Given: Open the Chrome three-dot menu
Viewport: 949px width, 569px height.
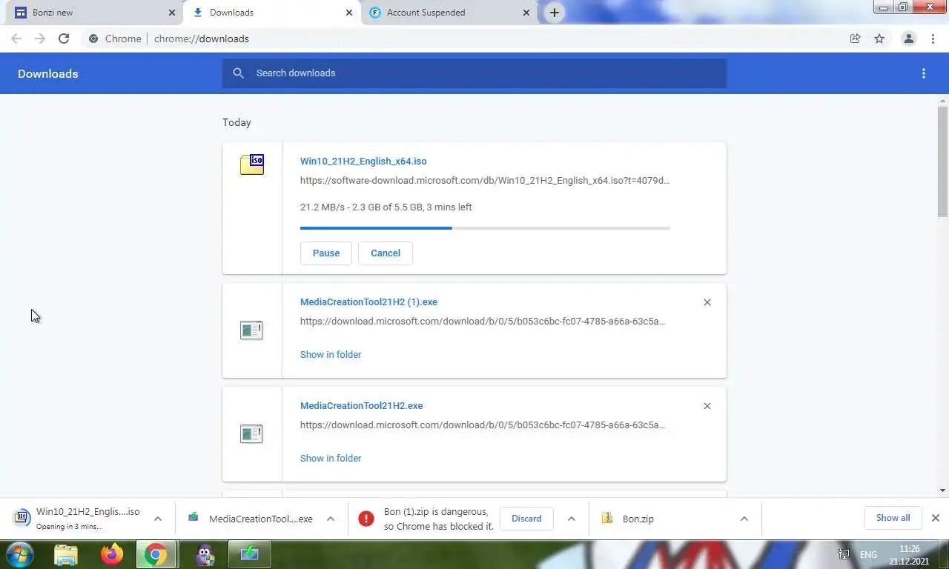Looking at the screenshot, I should click(933, 39).
